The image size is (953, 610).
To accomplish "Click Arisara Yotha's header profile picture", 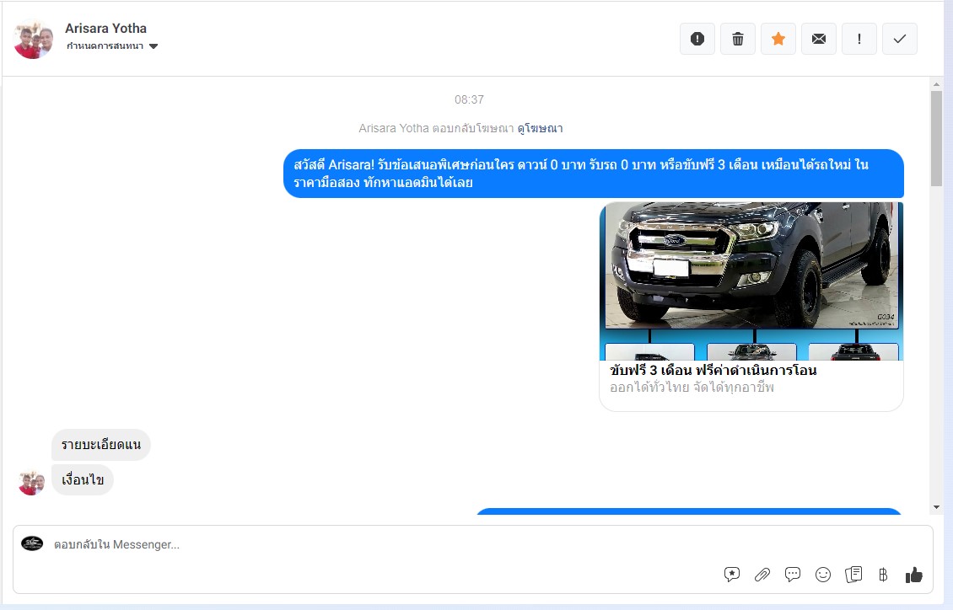I will (35, 39).
